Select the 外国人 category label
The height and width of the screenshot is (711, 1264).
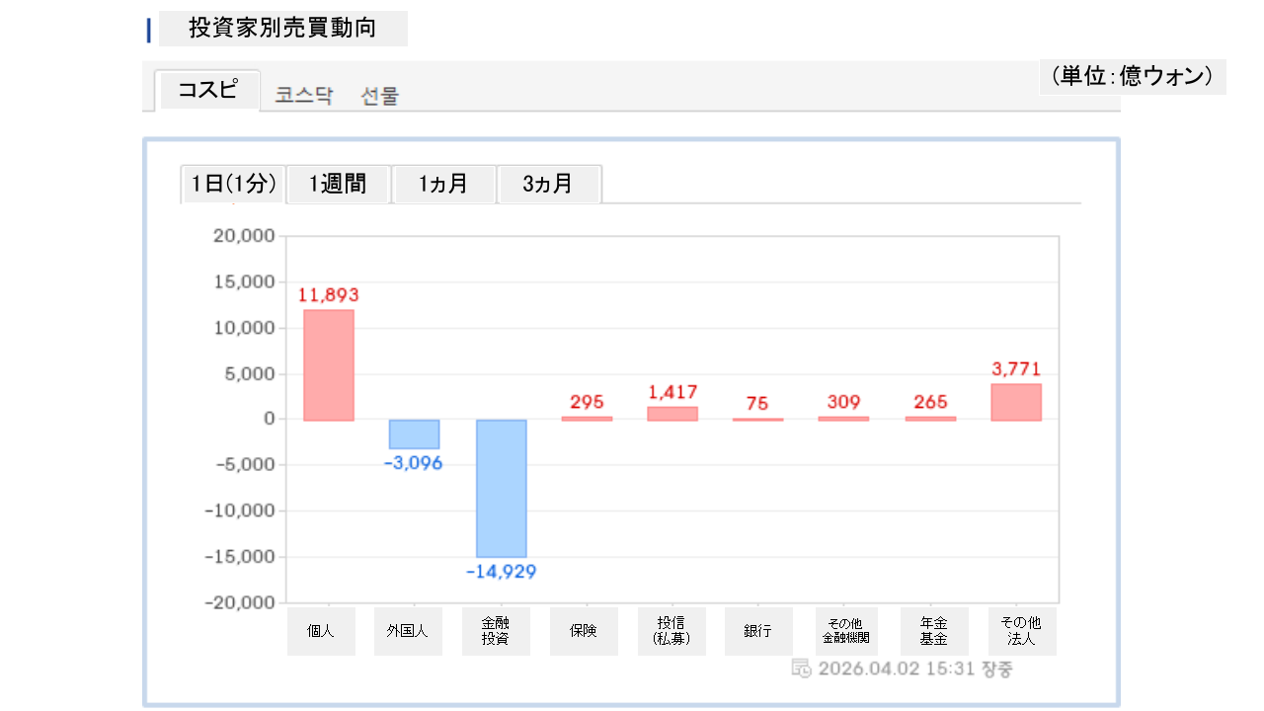click(408, 631)
